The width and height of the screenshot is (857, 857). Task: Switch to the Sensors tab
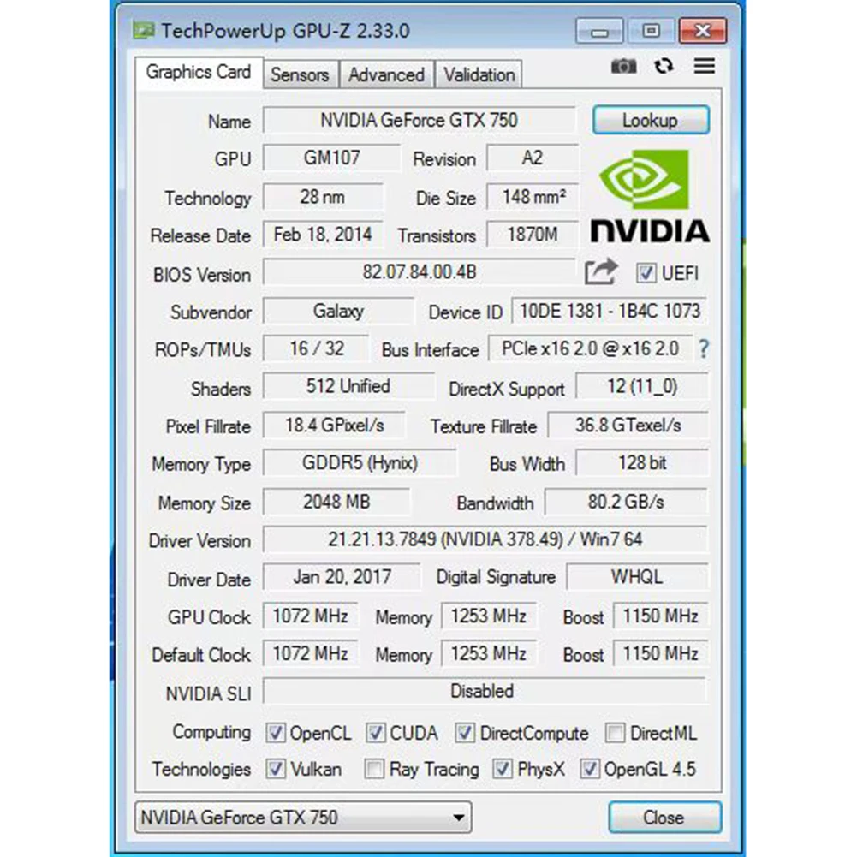coord(300,74)
